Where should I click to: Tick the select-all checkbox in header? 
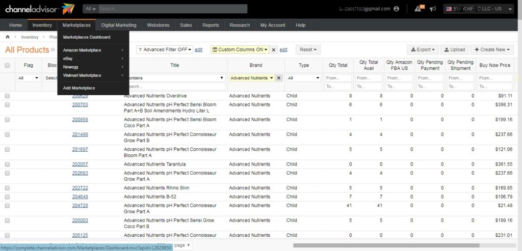[x=7, y=65]
